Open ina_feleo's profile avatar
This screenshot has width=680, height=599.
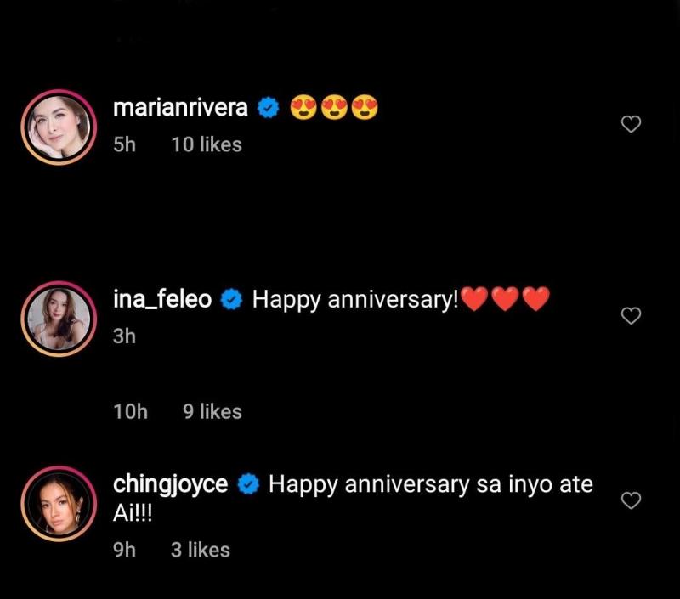[55, 318]
